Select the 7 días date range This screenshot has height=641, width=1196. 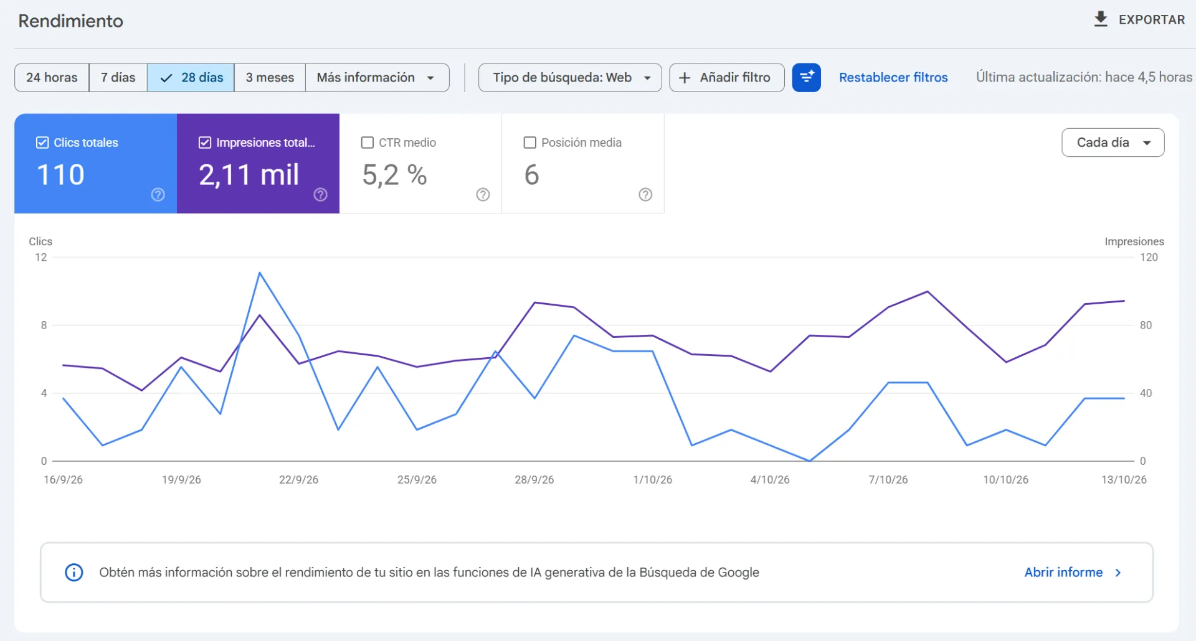point(118,78)
